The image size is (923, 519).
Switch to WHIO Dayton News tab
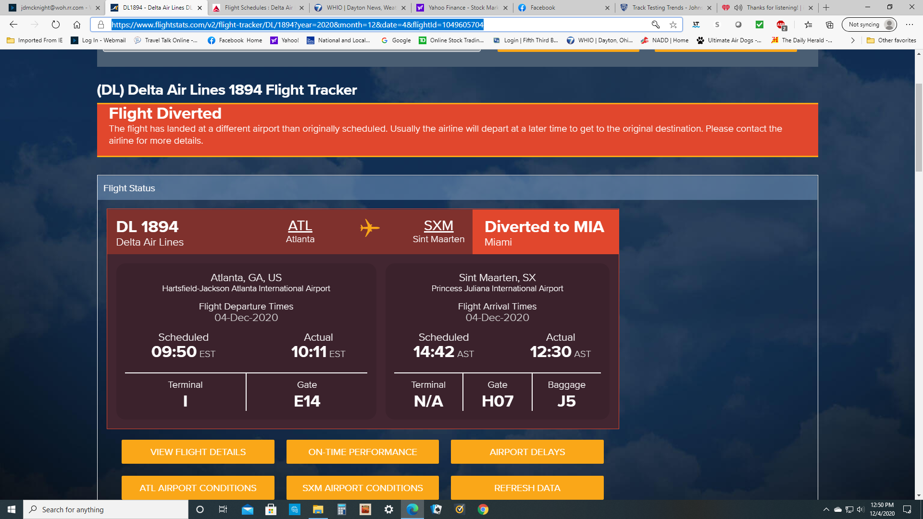(361, 8)
